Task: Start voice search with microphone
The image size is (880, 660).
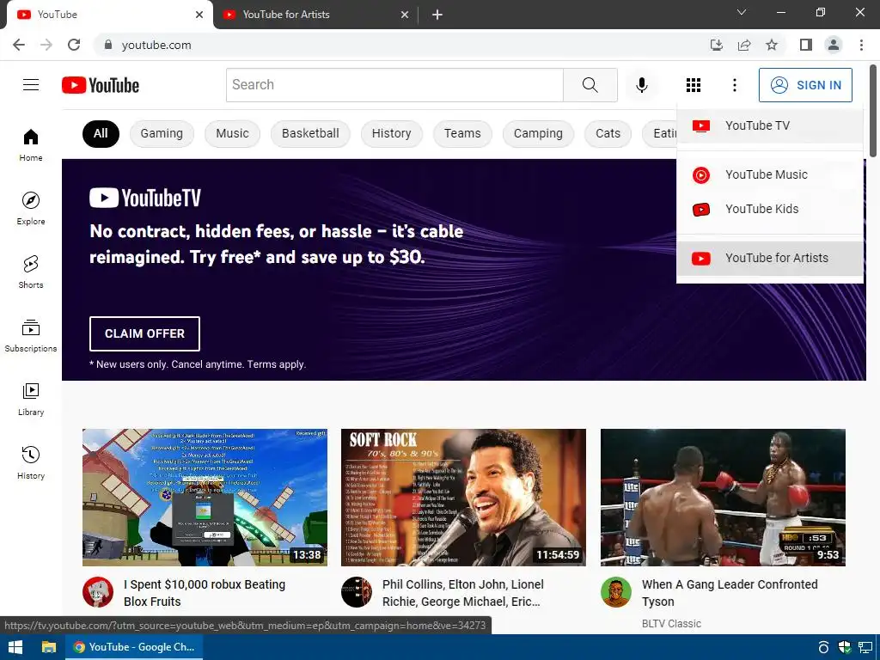Action: (641, 85)
